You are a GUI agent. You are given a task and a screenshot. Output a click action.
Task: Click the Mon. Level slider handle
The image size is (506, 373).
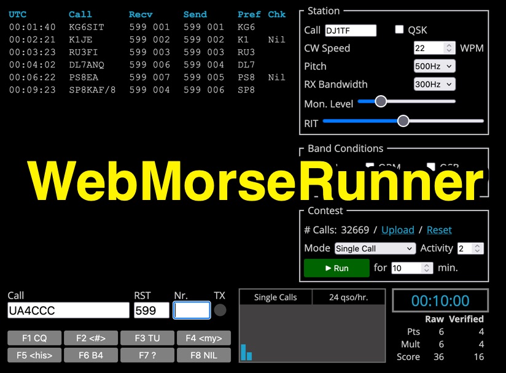click(x=381, y=101)
